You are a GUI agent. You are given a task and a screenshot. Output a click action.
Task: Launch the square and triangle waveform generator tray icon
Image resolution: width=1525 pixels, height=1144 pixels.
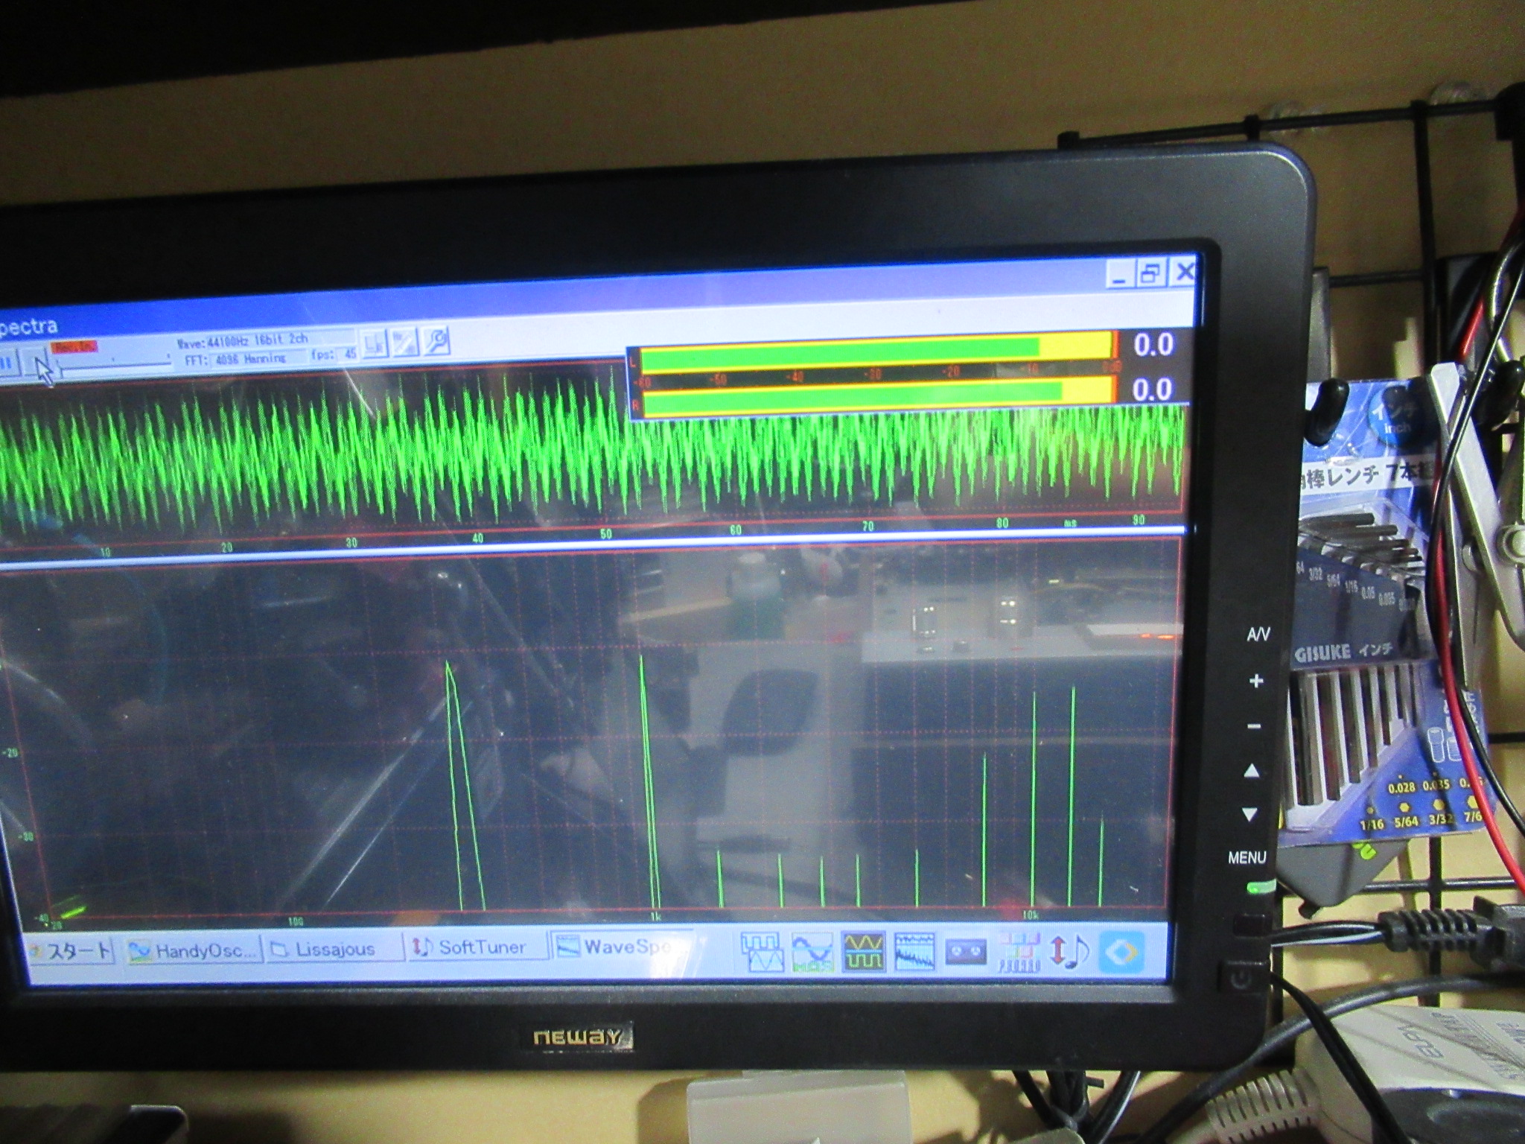coord(763,953)
